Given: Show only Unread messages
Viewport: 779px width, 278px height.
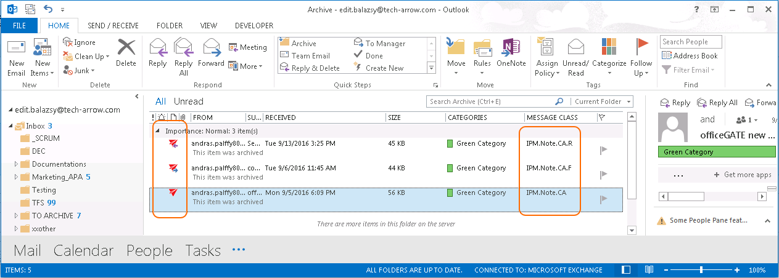Looking at the screenshot, I should (x=188, y=101).
